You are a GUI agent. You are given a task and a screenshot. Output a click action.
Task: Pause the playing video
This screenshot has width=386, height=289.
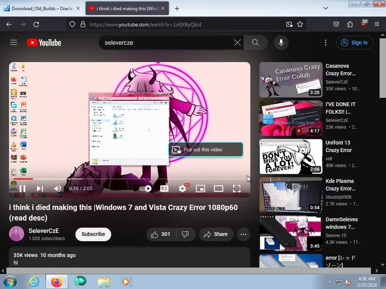click(22, 189)
